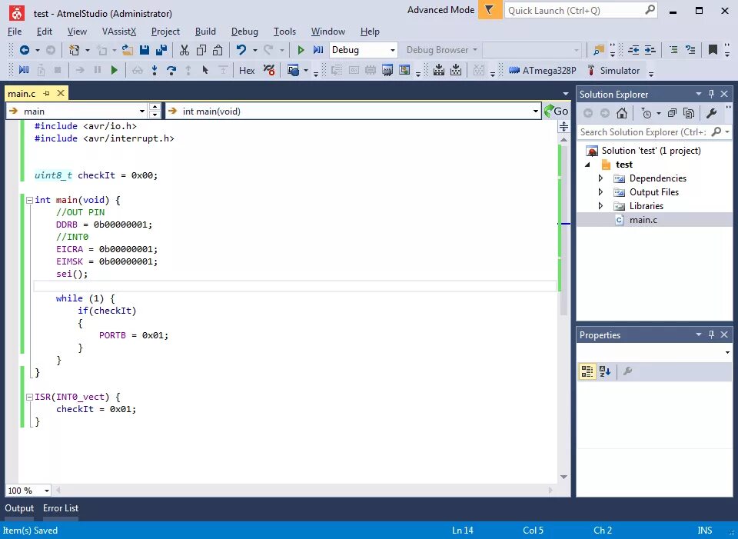Viewport: 738px width, 539px height.
Task: Toggle Categorized view in Properties panel
Action: [587, 371]
